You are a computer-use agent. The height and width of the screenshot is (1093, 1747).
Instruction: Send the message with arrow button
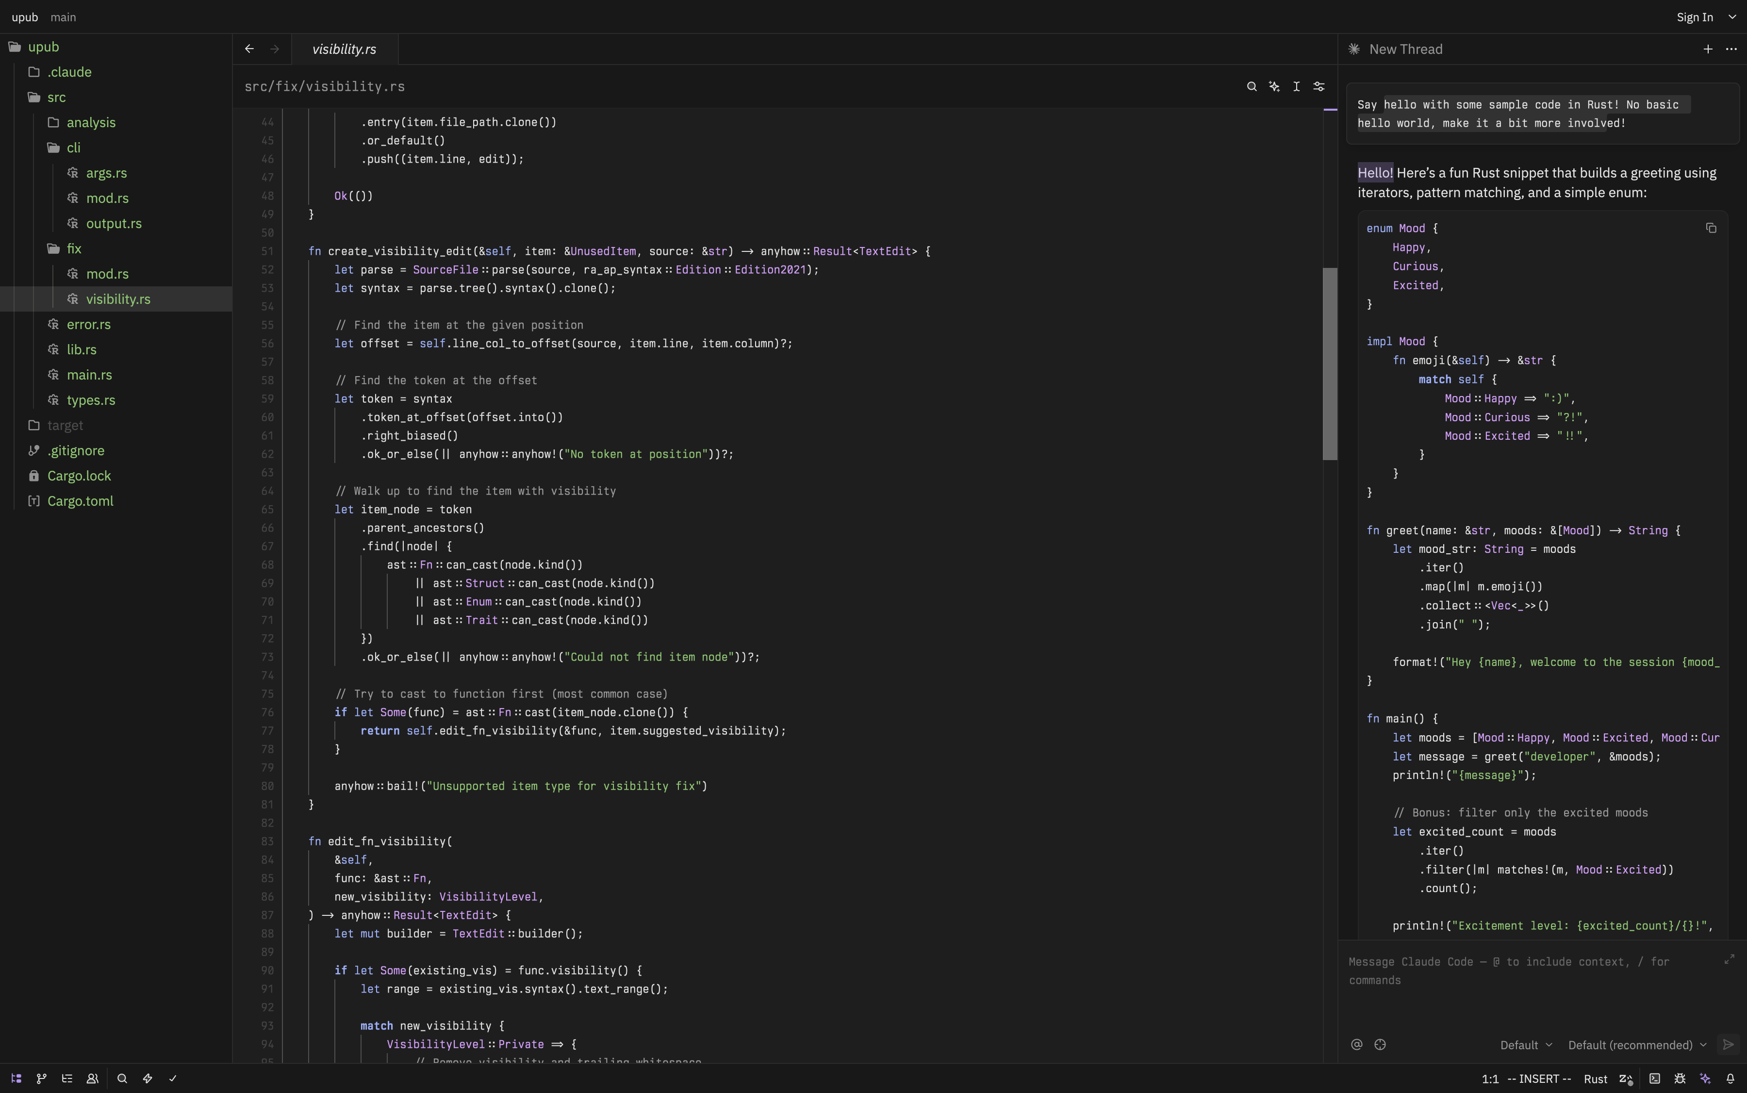pos(1728,1044)
